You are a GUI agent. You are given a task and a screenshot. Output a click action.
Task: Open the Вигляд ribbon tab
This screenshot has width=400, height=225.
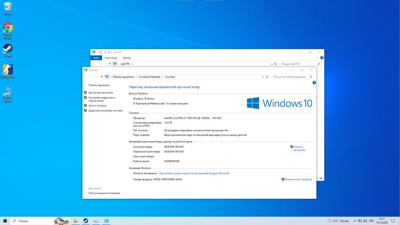127,58
